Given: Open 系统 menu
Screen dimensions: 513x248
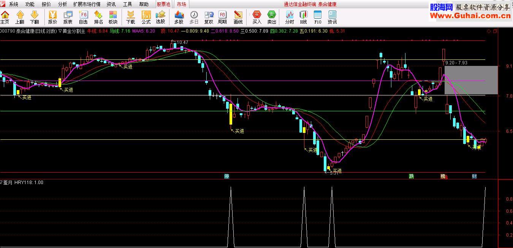Looking at the screenshot, I should (x=14, y=4).
